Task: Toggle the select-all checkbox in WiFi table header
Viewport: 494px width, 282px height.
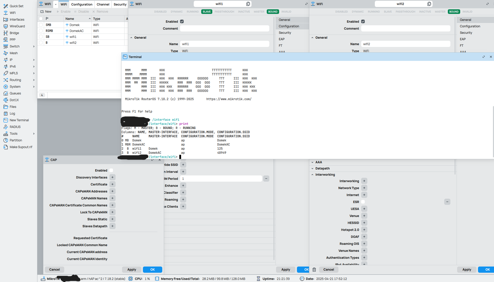Action: tap(41, 19)
